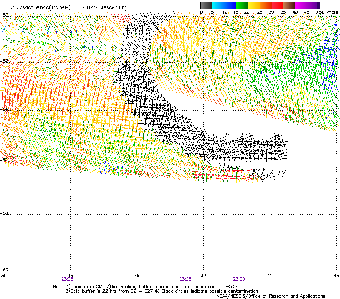
Task: Click the 45 longitude axis label
Action: click(336, 276)
